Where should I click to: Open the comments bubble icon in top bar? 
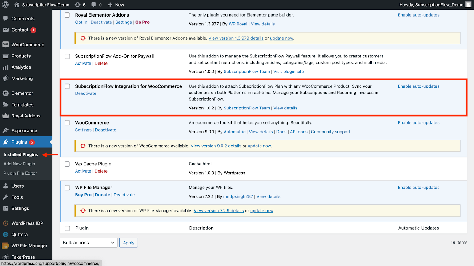(94, 5)
